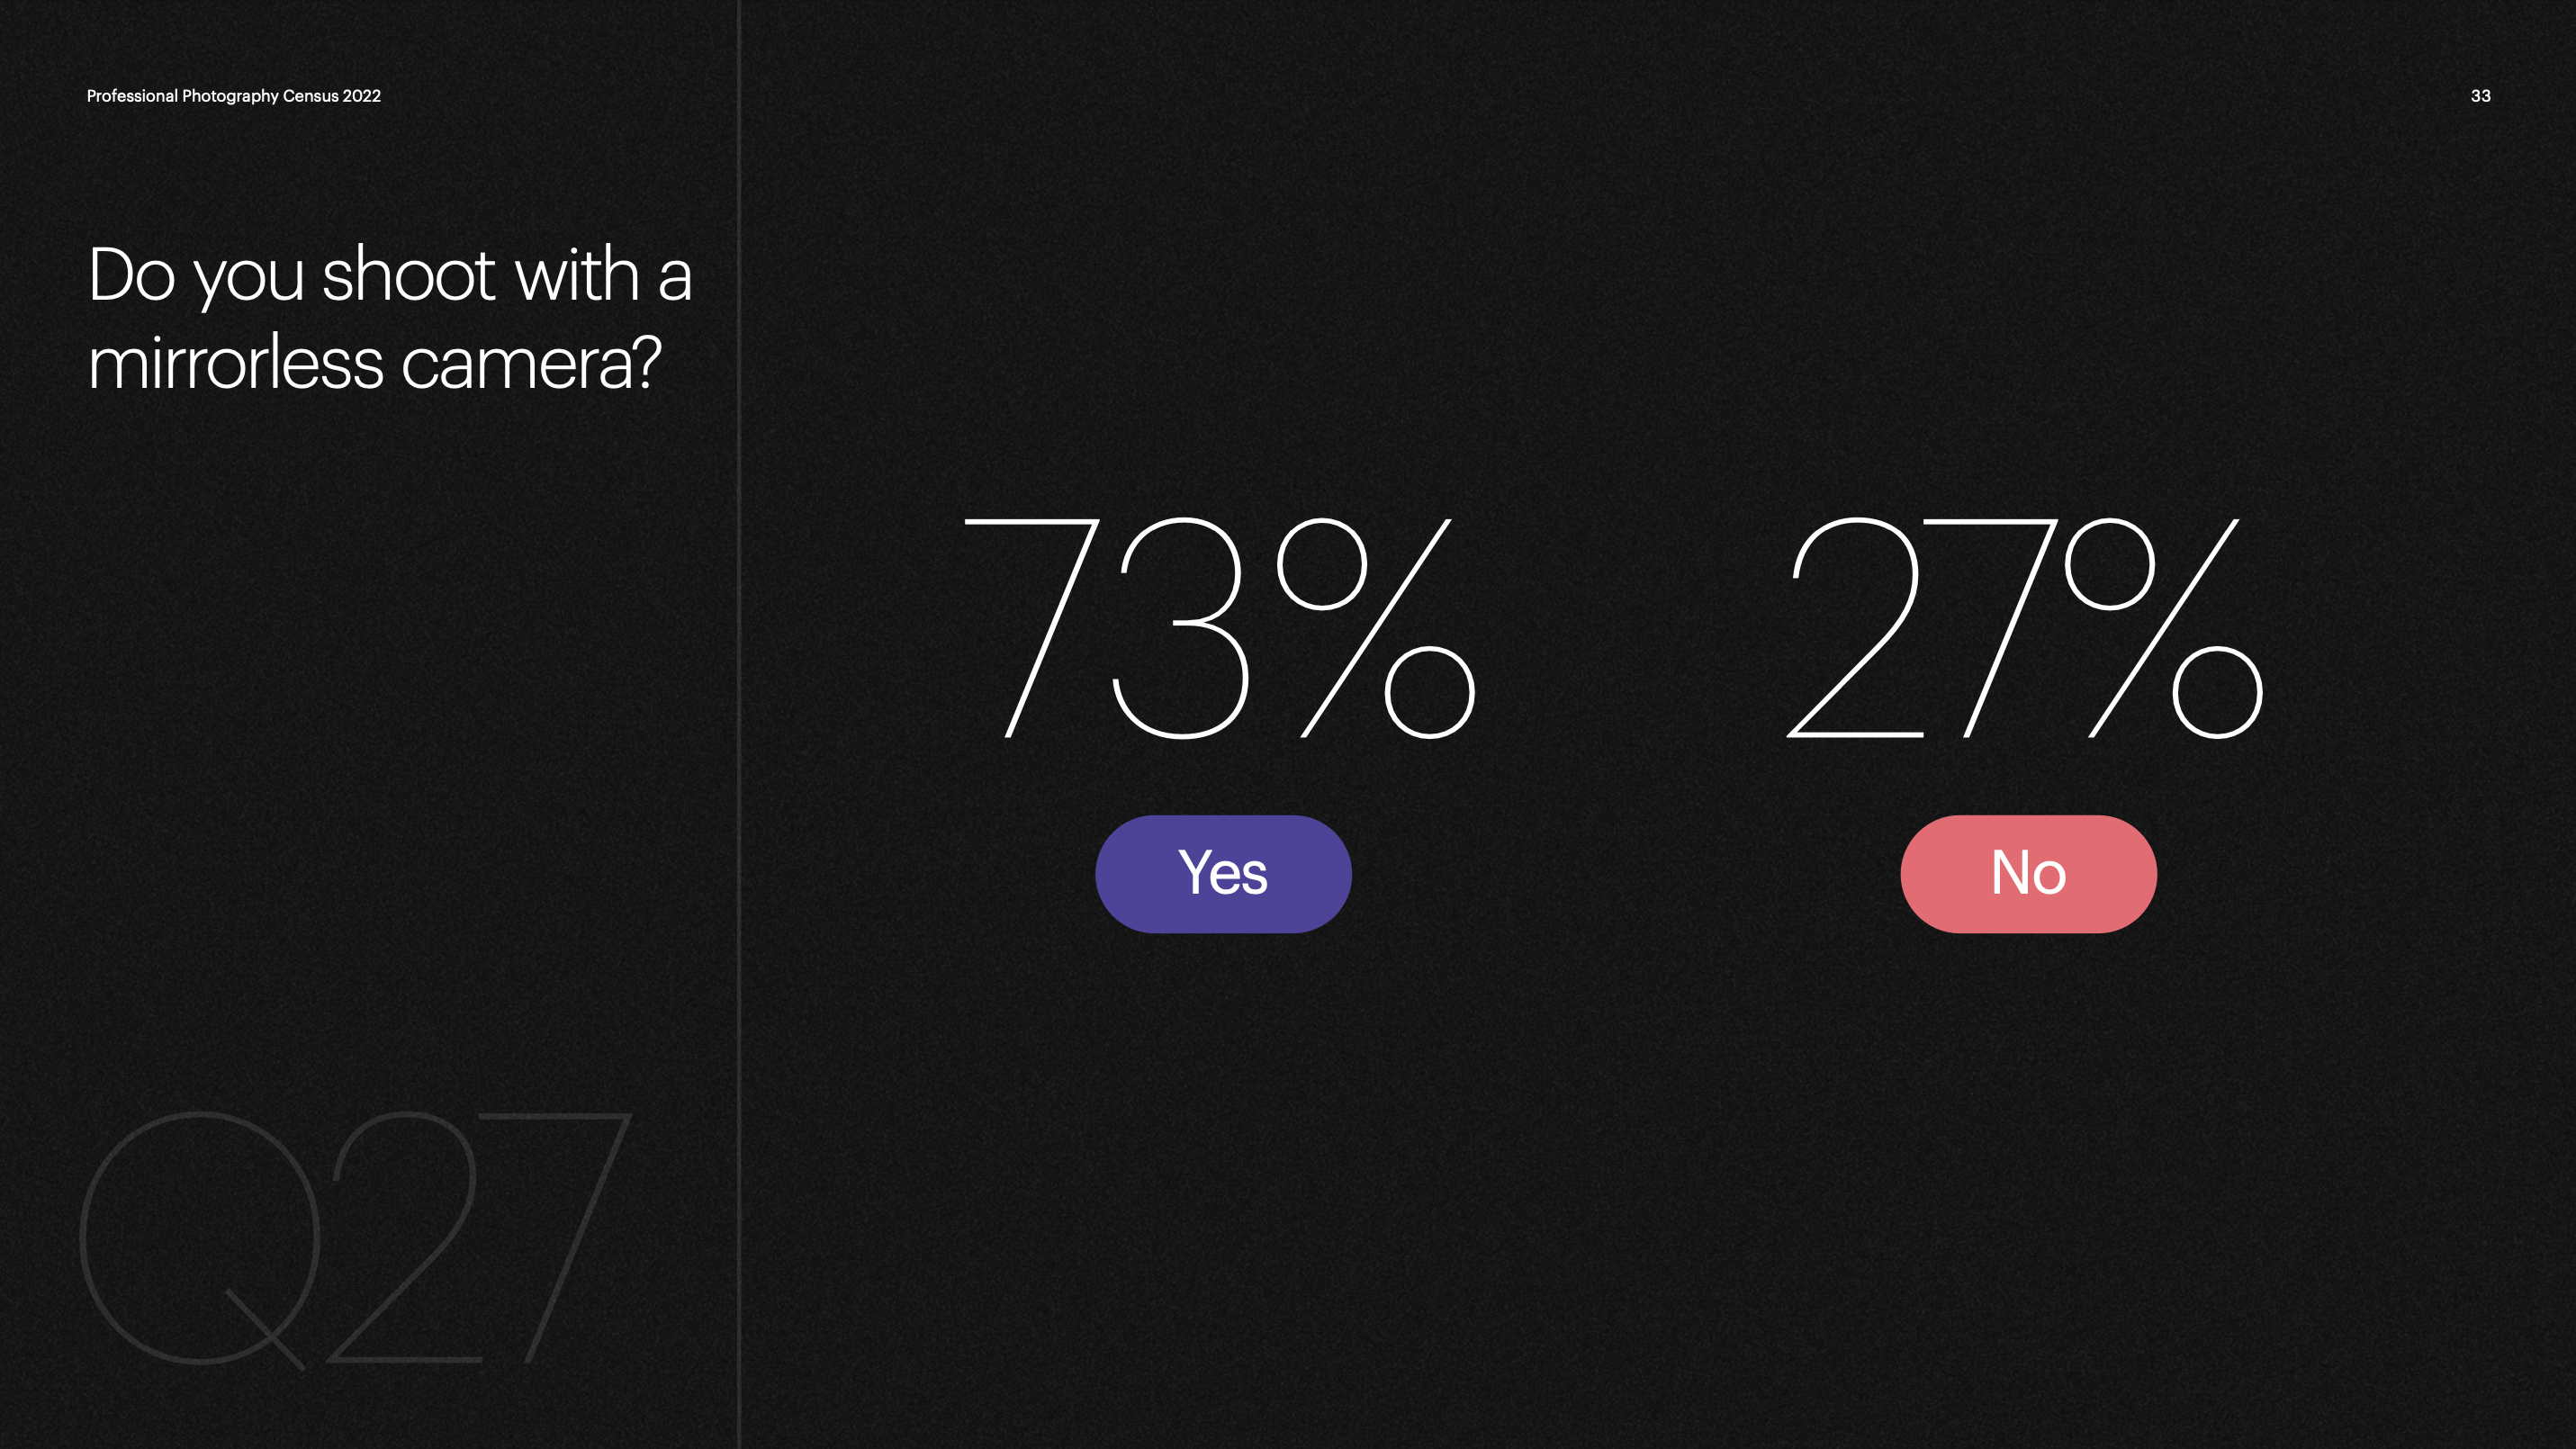The image size is (2576, 1449).
Task: Select the word Census in the header
Action: pyautogui.click(x=310, y=96)
